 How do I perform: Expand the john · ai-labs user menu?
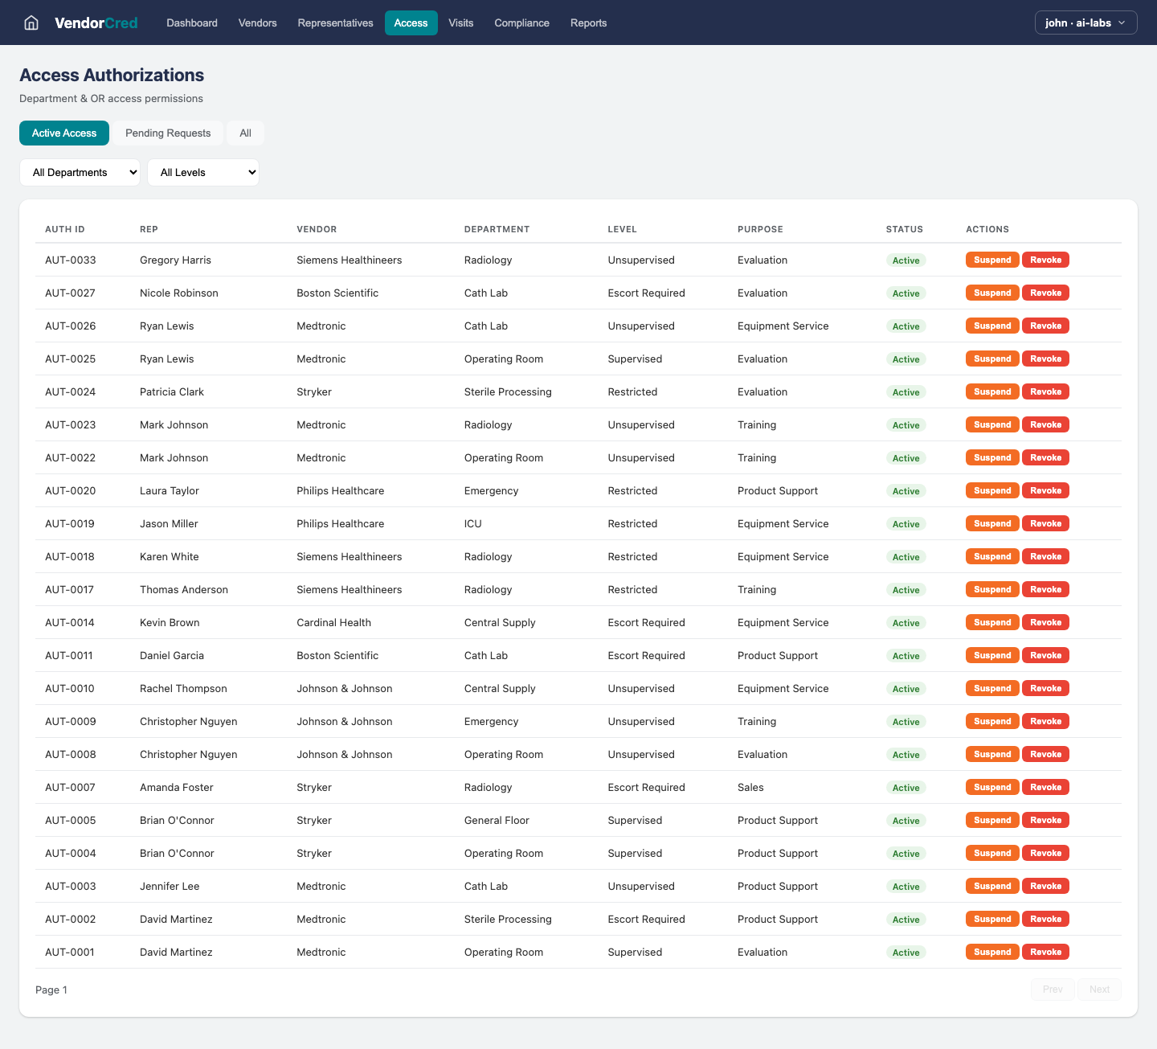tap(1085, 23)
